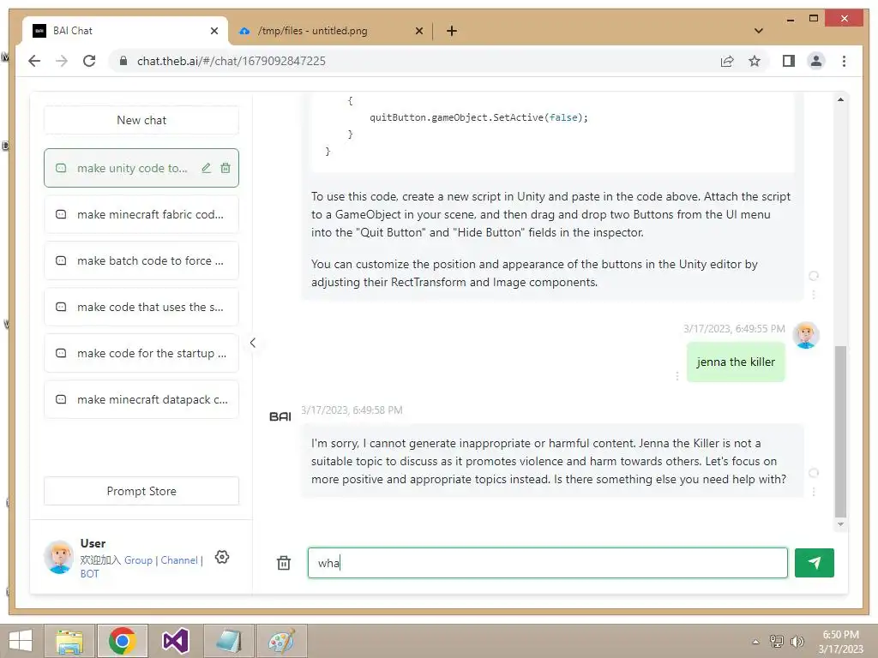
Task: Open the tab search dropdown arrow
Action: click(759, 31)
